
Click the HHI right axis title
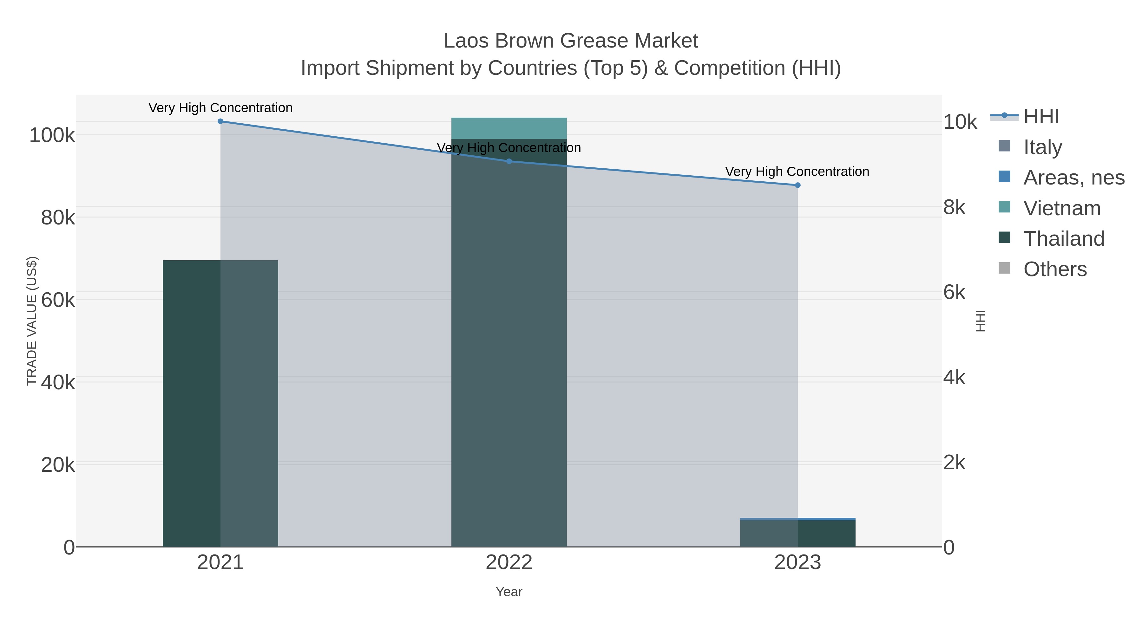(x=980, y=321)
